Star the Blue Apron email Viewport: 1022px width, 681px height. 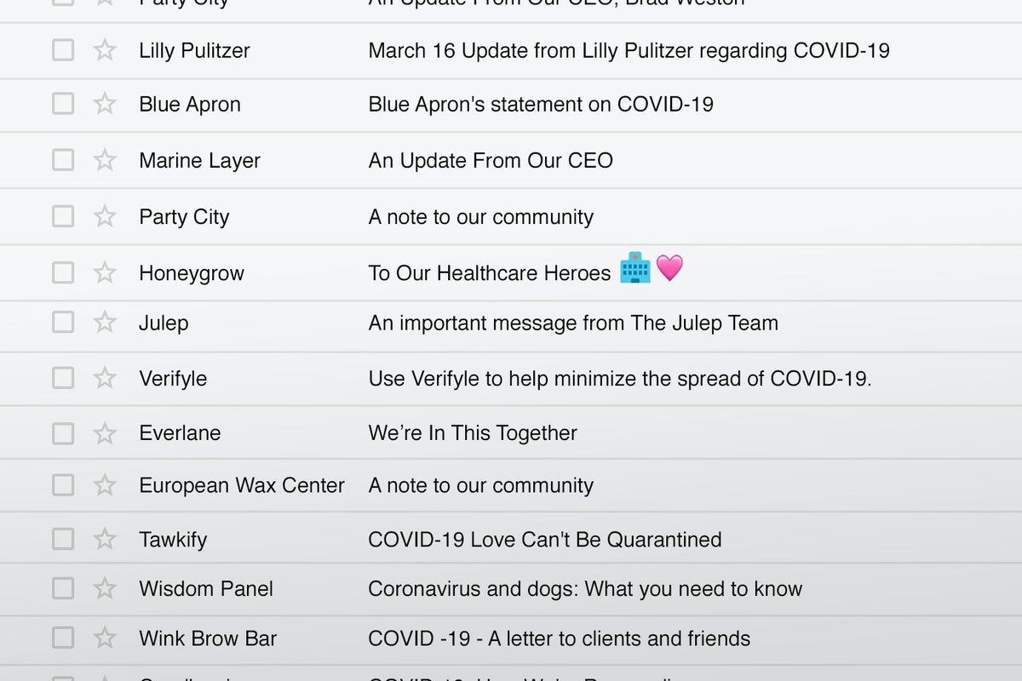click(x=105, y=104)
